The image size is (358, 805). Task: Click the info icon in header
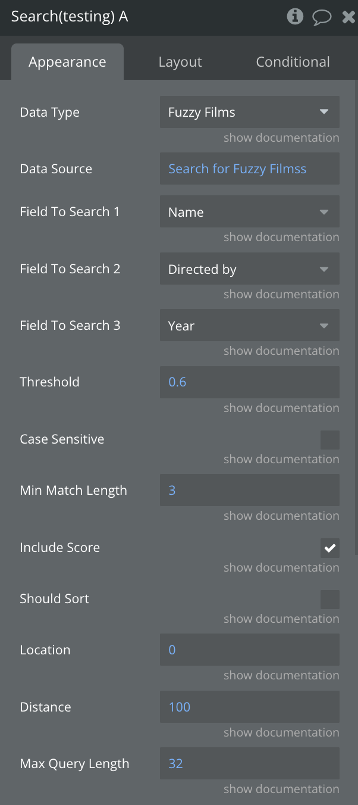[295, 16]
